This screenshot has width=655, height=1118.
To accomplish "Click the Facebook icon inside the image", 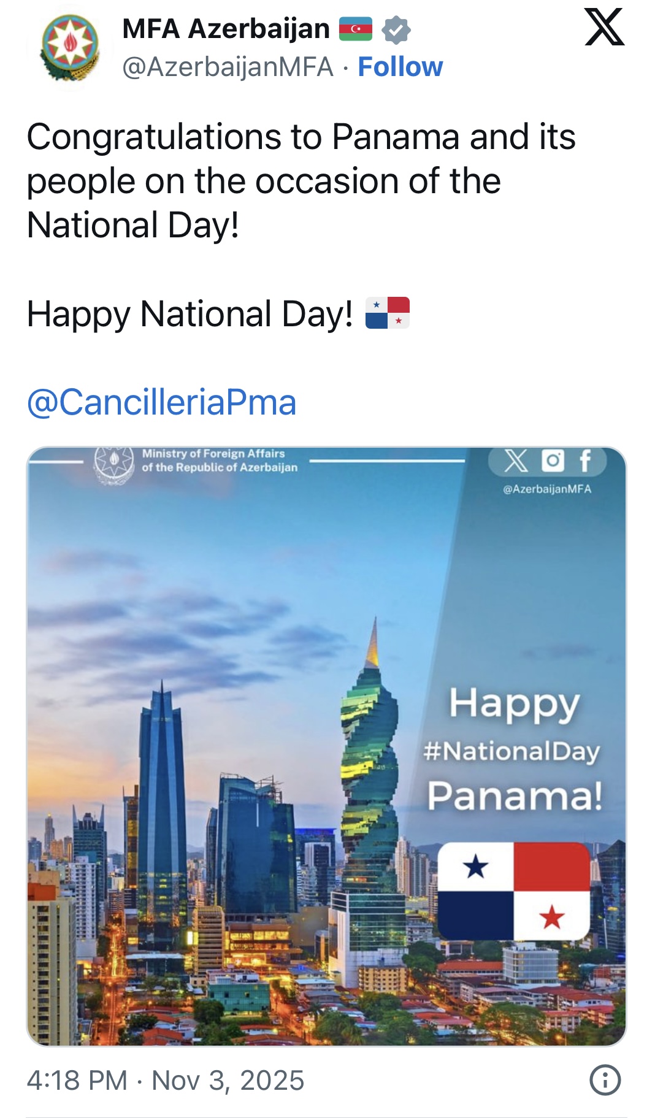I will [x=585, y=461].
